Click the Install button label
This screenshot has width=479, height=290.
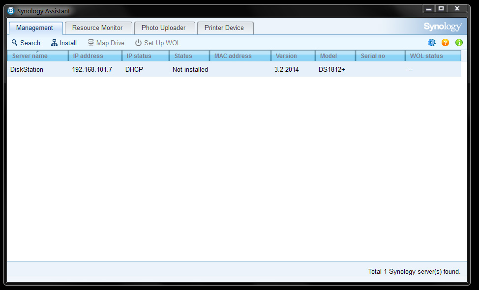coord(68,43)
